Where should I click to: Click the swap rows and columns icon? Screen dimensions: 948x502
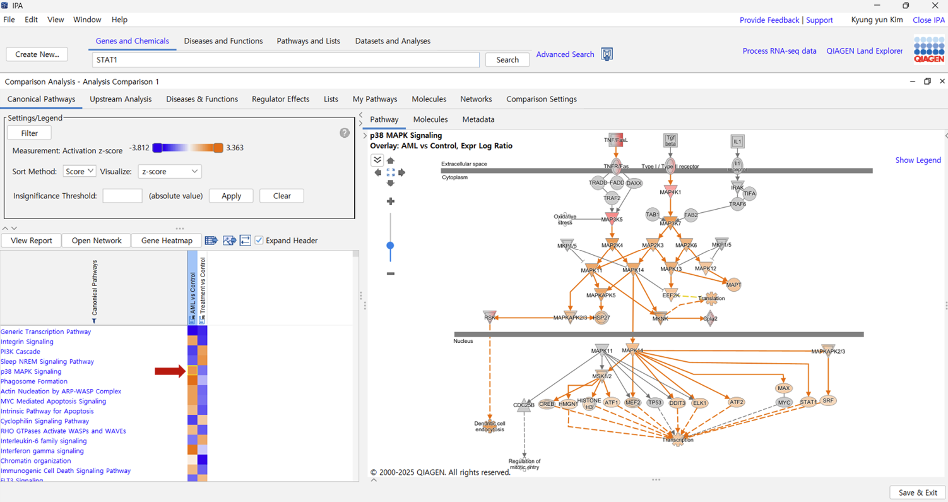click(246, 241)
